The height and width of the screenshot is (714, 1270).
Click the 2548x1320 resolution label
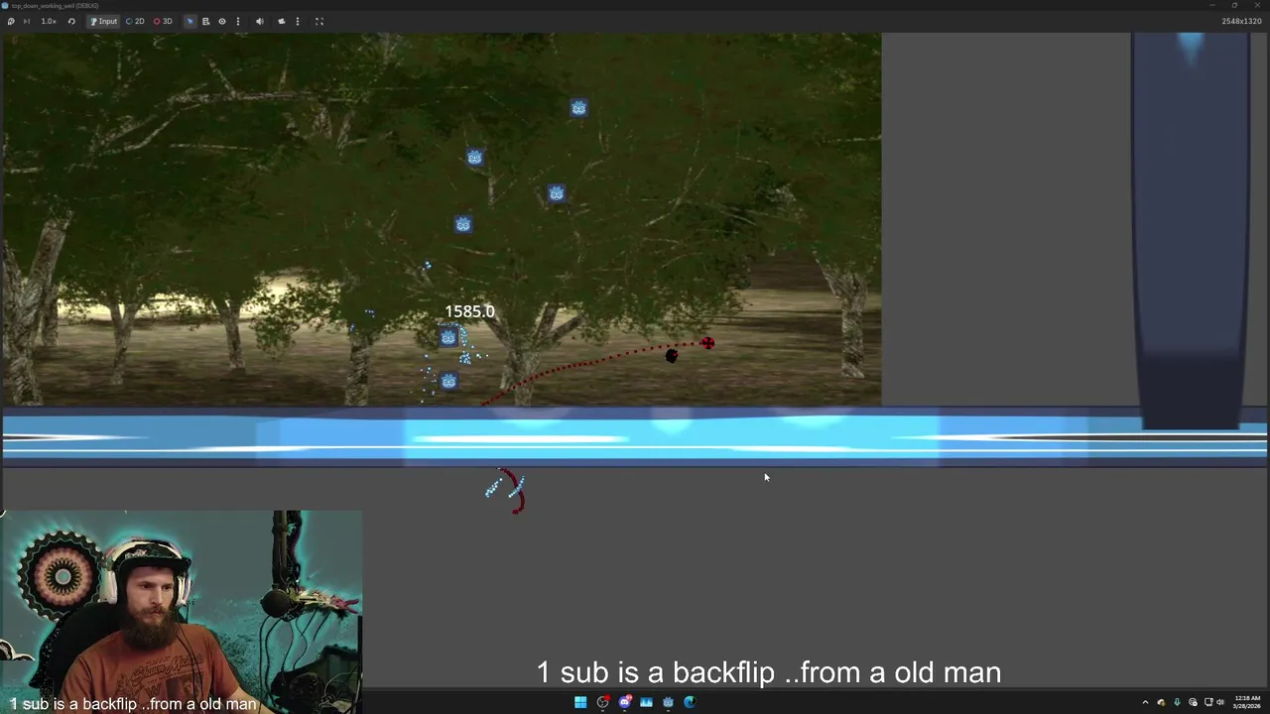coord(1241,21)
